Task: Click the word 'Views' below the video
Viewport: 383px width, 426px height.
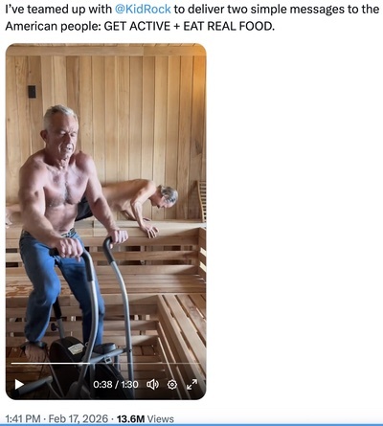Action: point(161,418)
